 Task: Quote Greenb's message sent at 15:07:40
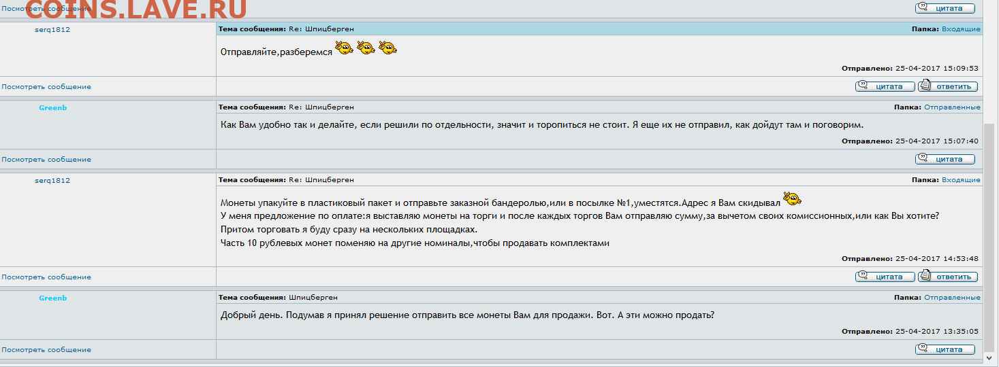(945, 159)
